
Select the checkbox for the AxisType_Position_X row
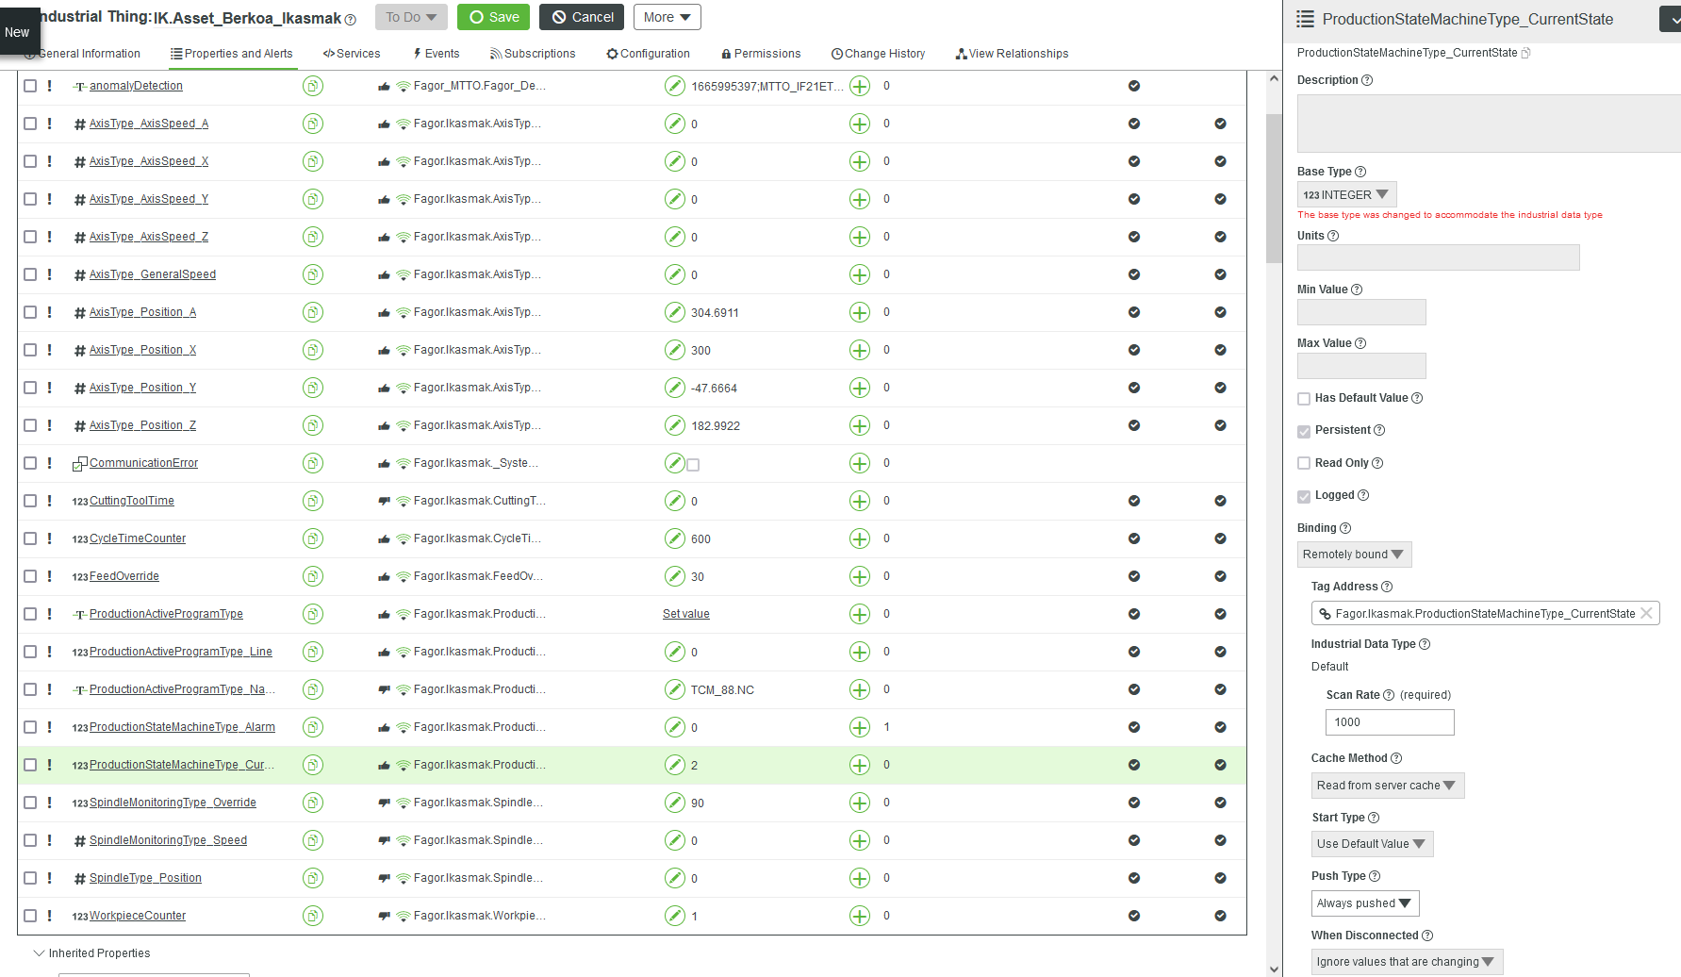(29, 349)
